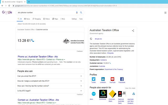Open 'Contact us | Australian Taxation Office' result
The height and width of the screenshot is (105, 168).
point(38,100)
